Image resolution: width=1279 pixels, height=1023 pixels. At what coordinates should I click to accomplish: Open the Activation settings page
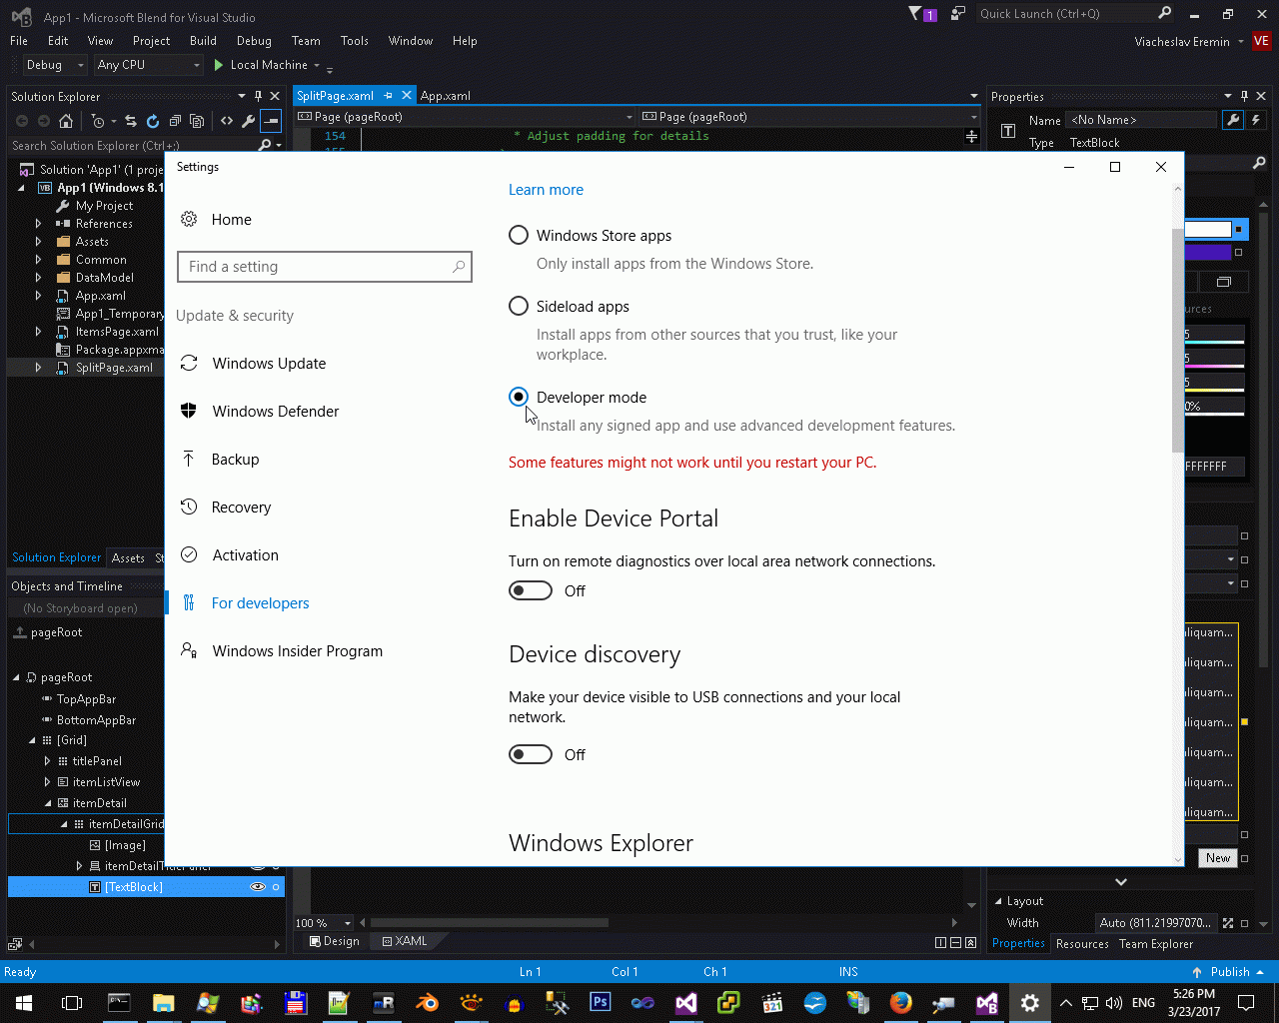pos(246,555)
